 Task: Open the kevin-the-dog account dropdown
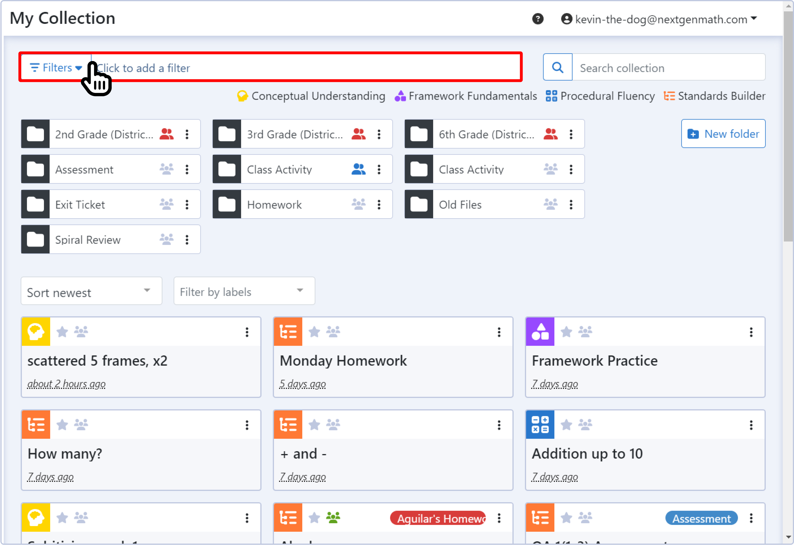pos(659,19)
